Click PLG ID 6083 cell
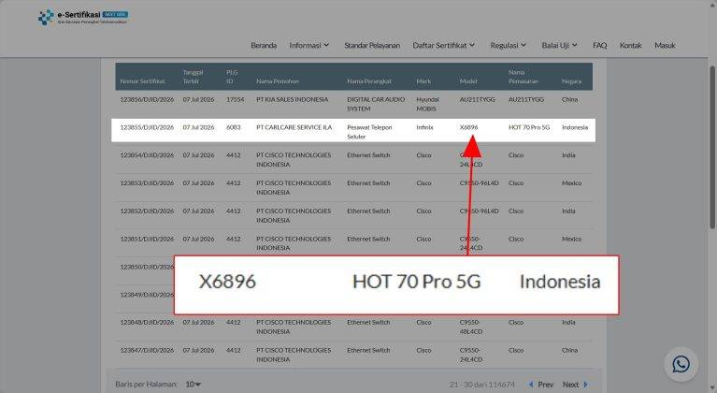This screenshot has height=393, width=717. click(233, 127)
